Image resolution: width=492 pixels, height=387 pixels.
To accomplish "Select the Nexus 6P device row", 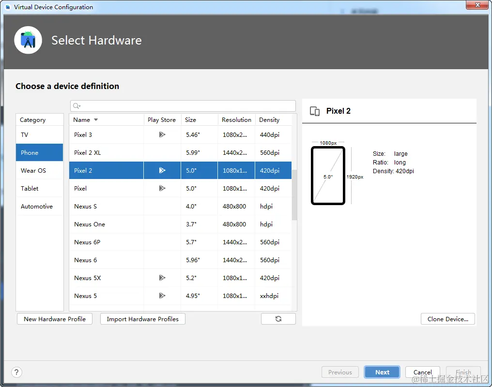I will tap(181, 242).
